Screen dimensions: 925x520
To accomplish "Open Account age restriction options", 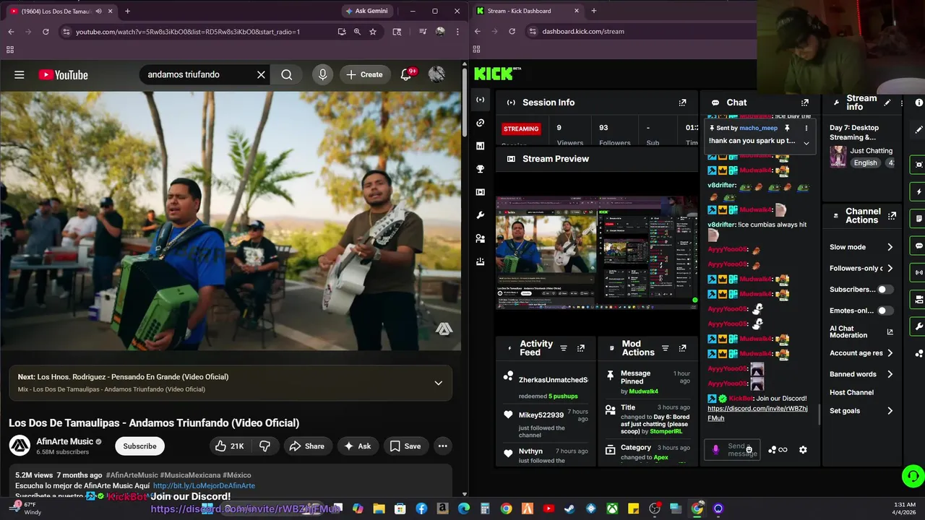I will pyautogui.click(x=861, y=353).
